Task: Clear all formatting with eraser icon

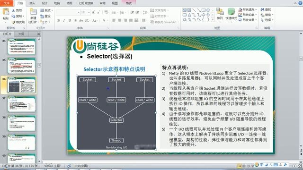Action: click(106, 12)
